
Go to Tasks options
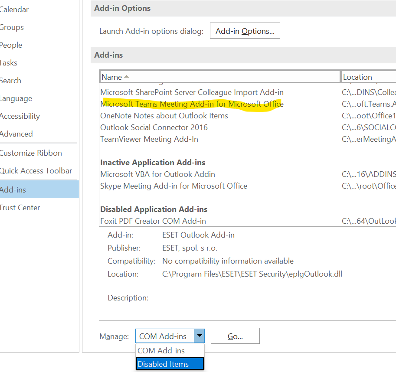[x=9, y=63]
